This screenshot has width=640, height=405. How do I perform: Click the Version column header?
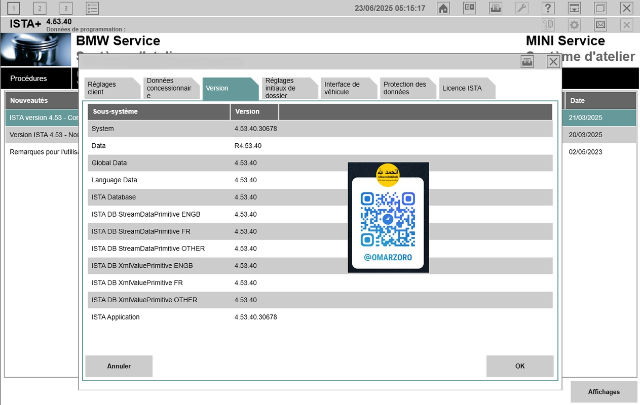pyautogui.click(x=254, y=111)
